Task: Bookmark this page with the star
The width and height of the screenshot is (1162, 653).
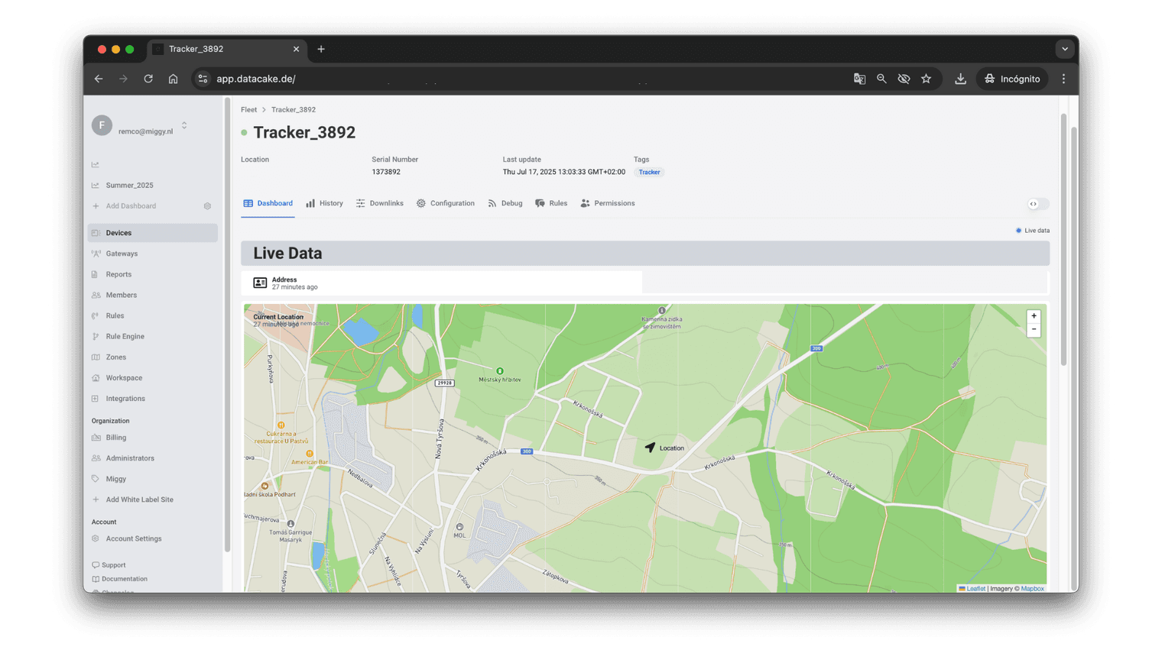Action: (926, 79)
